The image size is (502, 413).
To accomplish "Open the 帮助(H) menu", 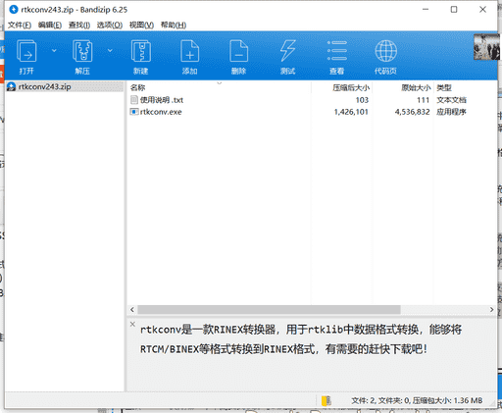I will pos(174,26).
